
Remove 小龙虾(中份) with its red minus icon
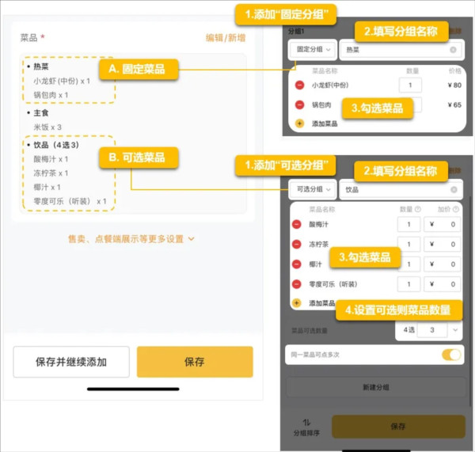pyautogui.click(x=299, y=85)
